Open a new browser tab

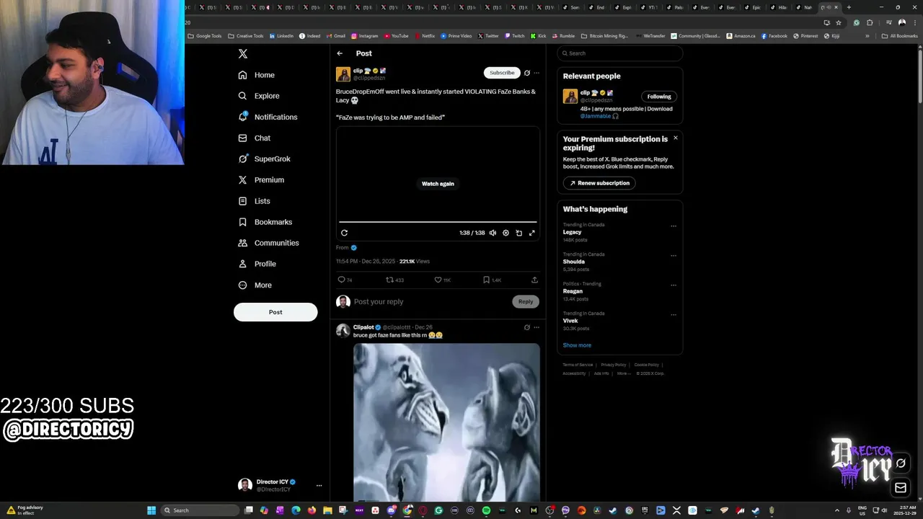pos(849,7)
